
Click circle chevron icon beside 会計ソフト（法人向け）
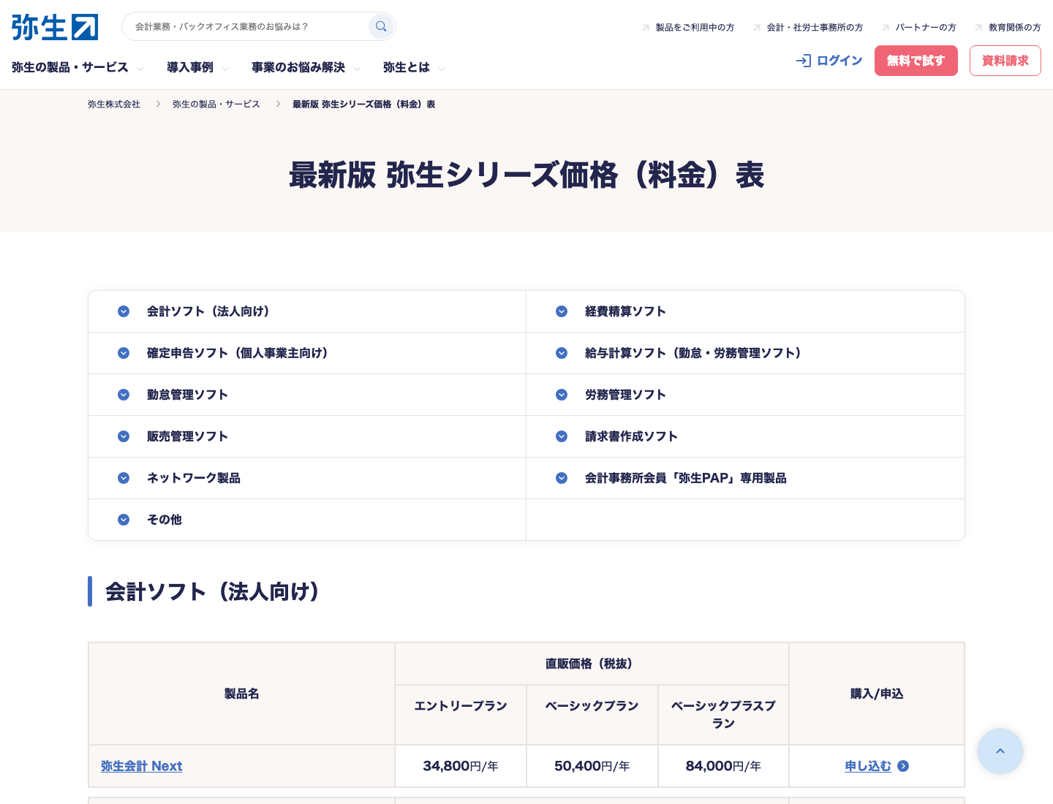pyautogui.click(x=124, y=311)
